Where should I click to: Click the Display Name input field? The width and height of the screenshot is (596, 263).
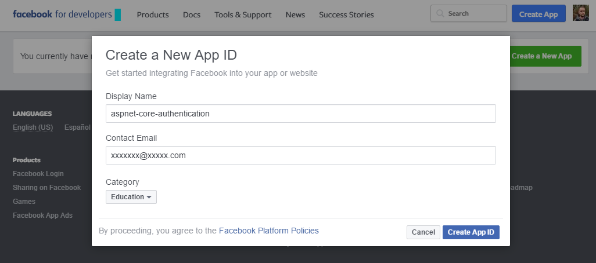[x=300, y=114]
